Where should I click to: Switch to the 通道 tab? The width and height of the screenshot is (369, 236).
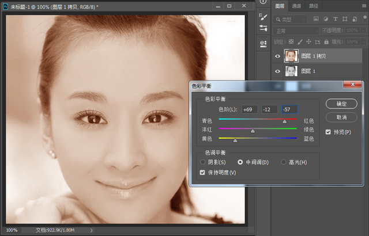tap(296, 6)
